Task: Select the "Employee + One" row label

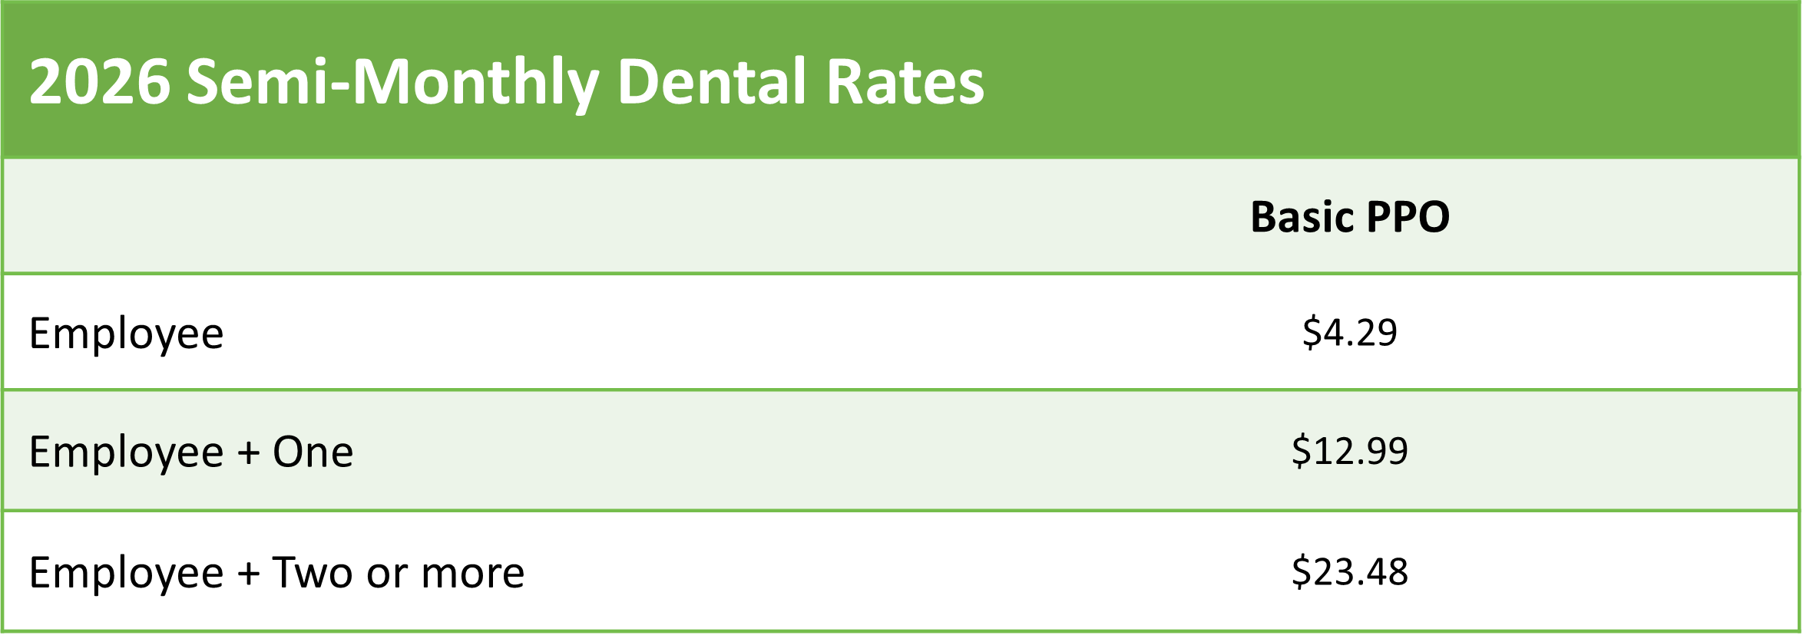Action: (x=191, y=452)
